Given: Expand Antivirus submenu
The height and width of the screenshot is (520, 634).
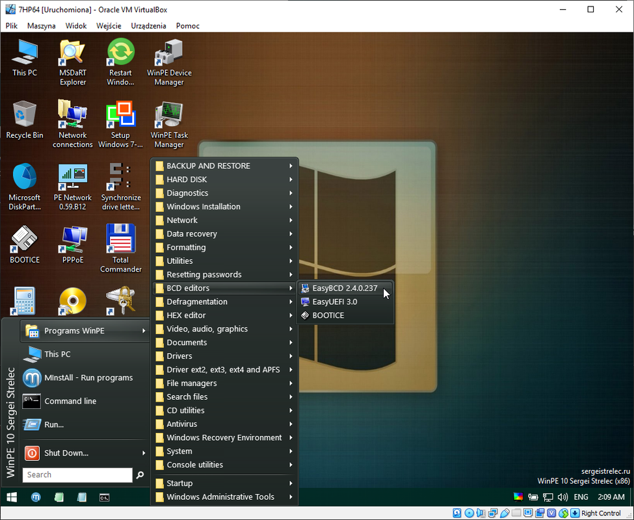Looking at the screenshot, I should click(224, 424).
